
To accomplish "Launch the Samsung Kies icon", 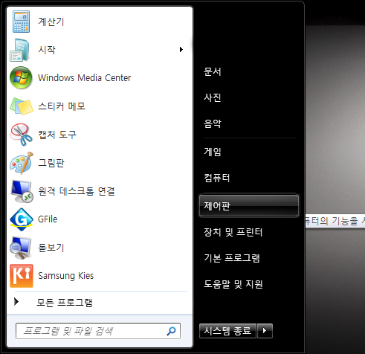I will click(x=22, y=276).
